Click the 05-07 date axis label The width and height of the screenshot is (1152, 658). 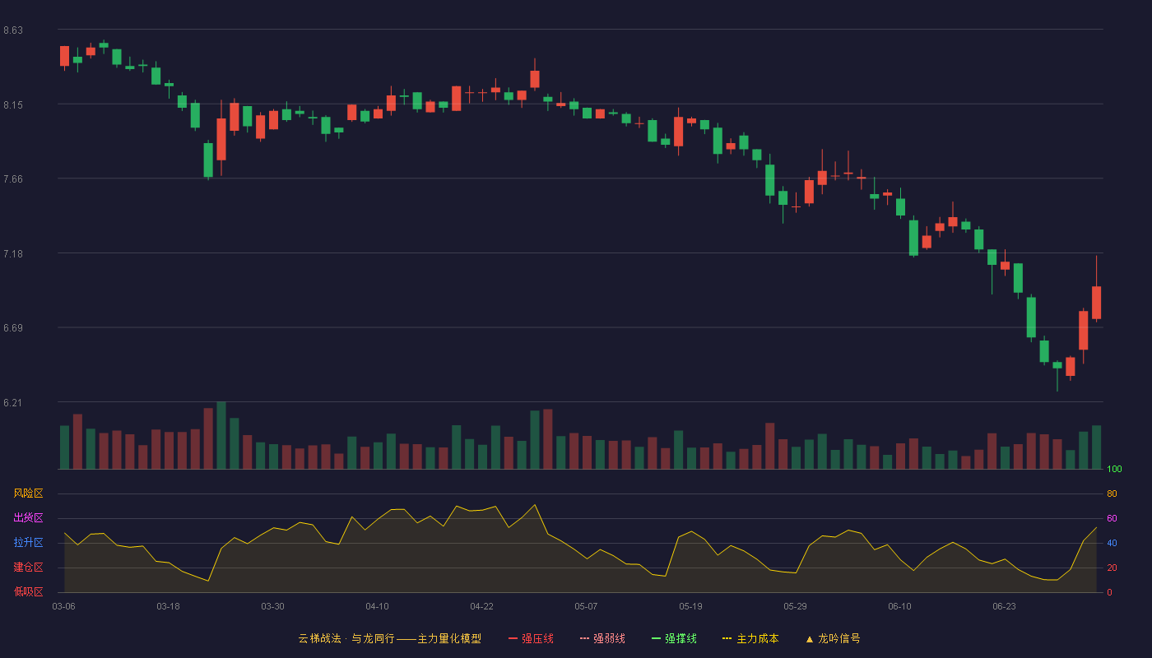(x=587, y=606)
